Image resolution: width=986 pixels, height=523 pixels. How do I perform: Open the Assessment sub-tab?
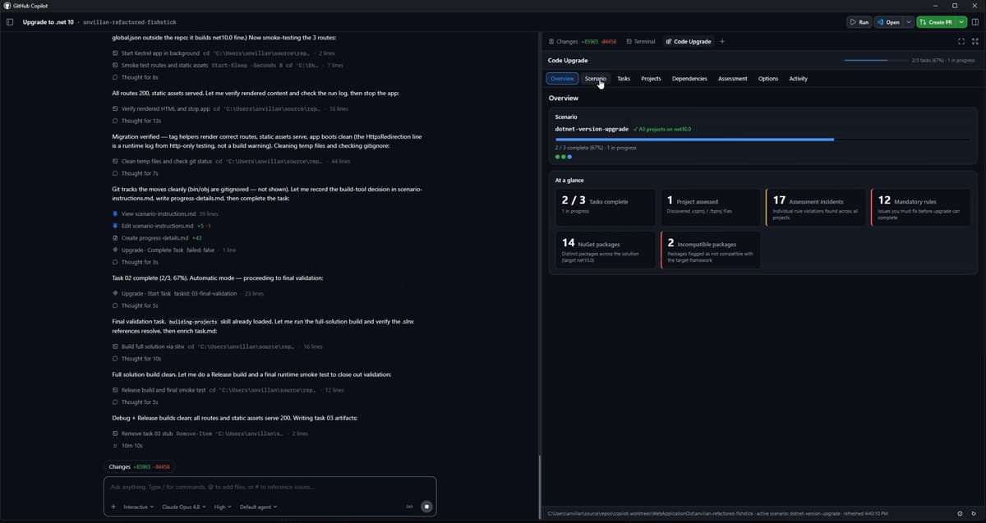coord(732,79)
